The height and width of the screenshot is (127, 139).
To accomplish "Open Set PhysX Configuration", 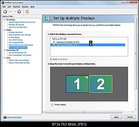I will (18, 27).
